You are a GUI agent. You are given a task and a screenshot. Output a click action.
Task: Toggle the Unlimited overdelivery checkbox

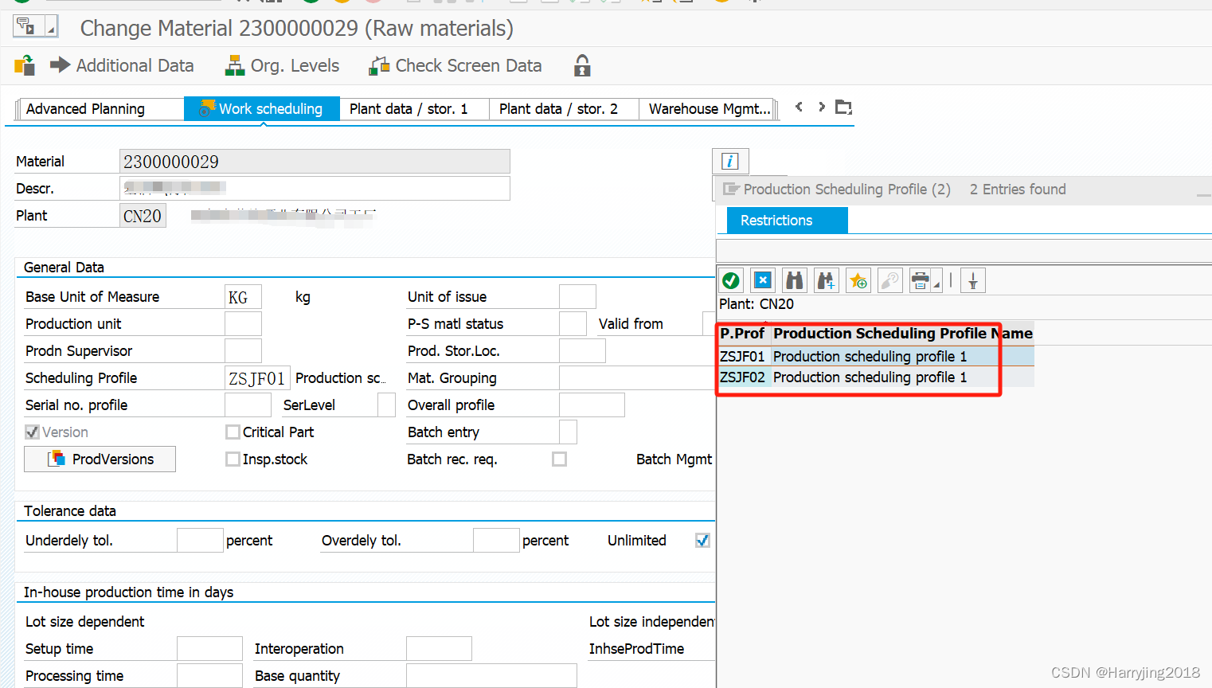[702, 540]
